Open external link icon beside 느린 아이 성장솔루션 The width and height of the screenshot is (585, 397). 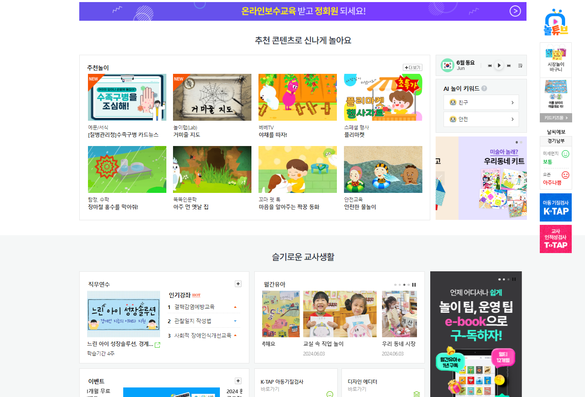click(x=157, y=345)
